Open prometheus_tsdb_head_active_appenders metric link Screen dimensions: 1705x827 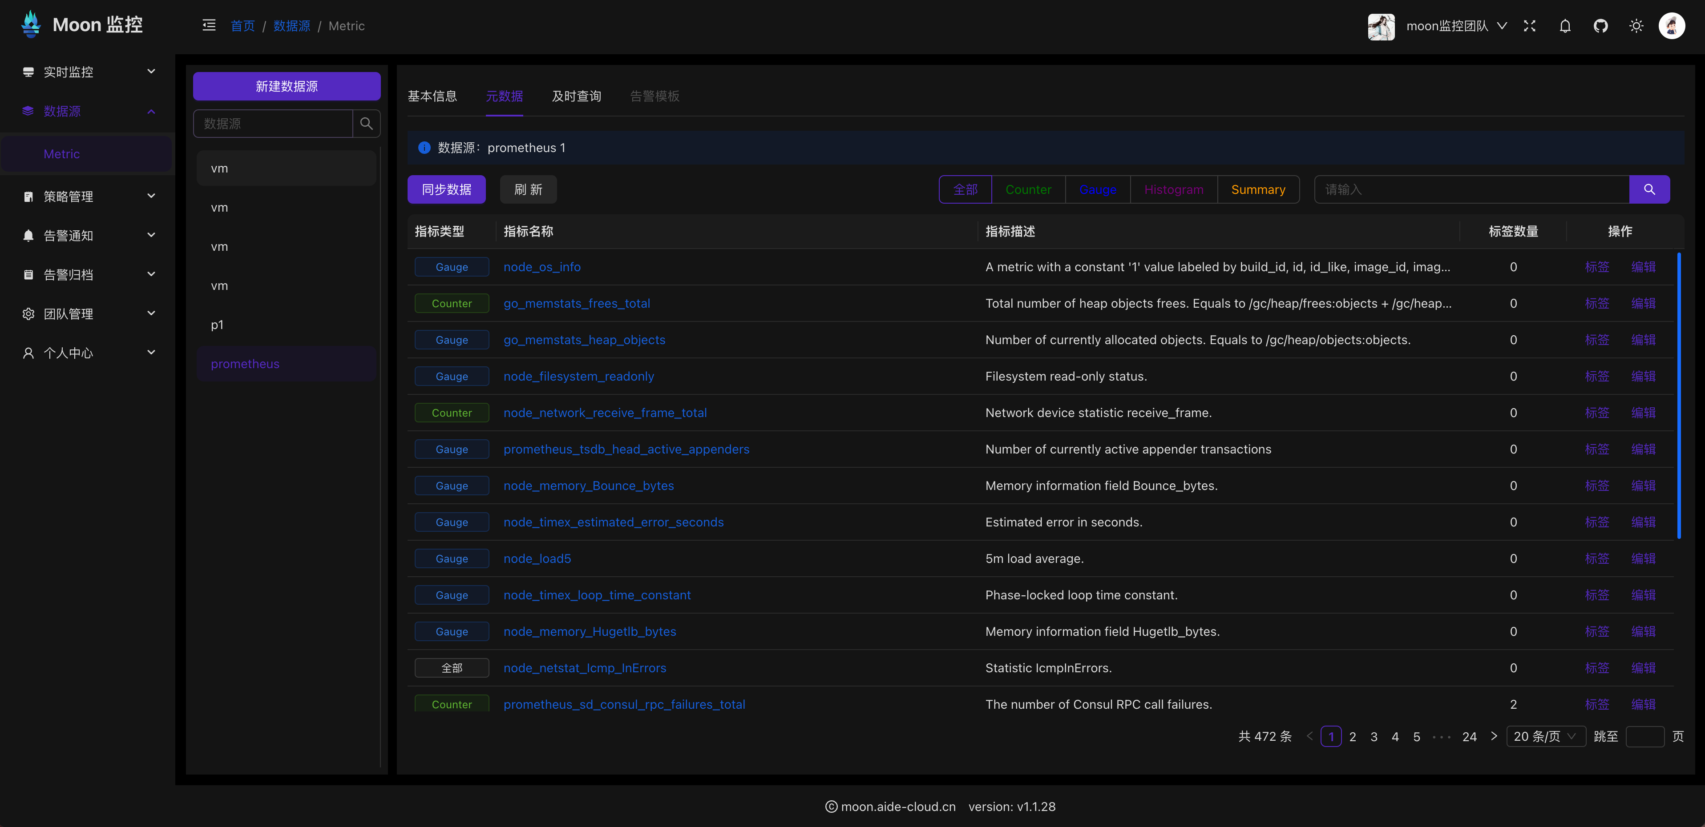pos(626,449)
